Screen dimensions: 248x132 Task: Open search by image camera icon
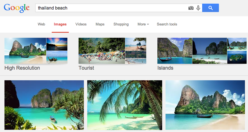(191, 8)
